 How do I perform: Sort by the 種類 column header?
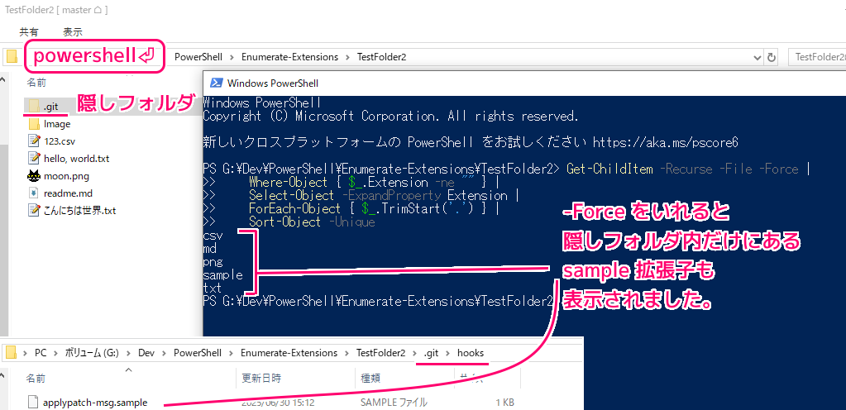tap(370, 378)
